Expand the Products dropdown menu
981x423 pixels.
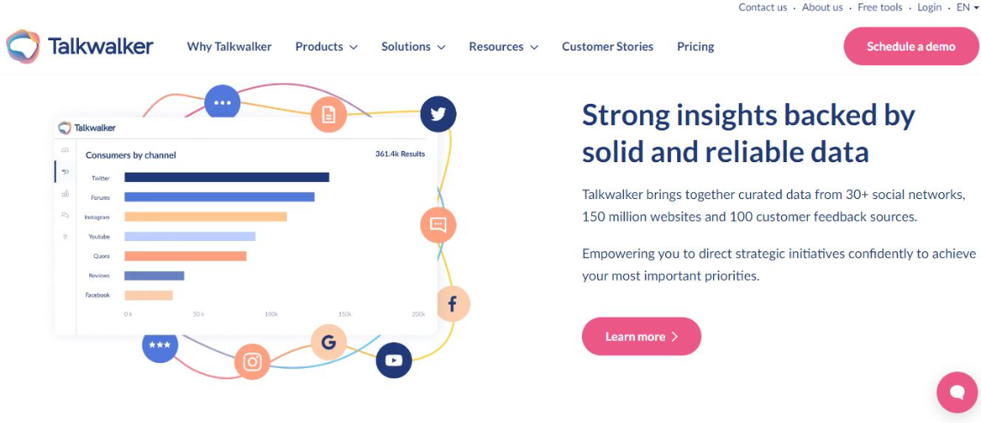(x=326, y=46)
